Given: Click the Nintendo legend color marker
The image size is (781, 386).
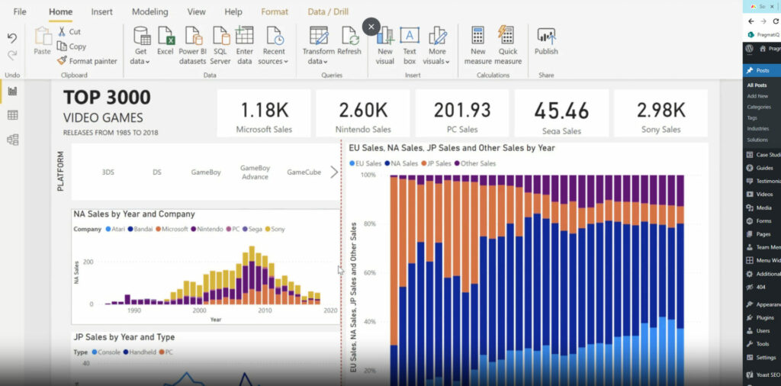Looking at the screenshot, I should click(194, 229).
